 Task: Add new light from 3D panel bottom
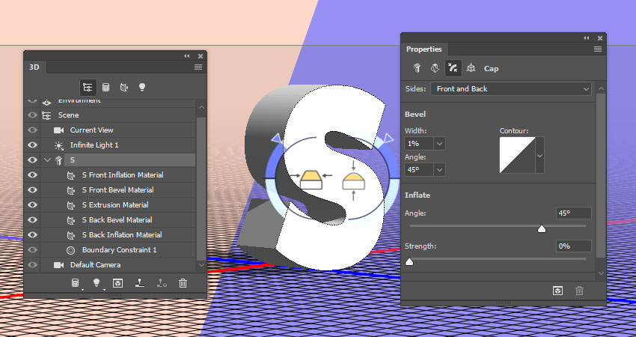97,283
